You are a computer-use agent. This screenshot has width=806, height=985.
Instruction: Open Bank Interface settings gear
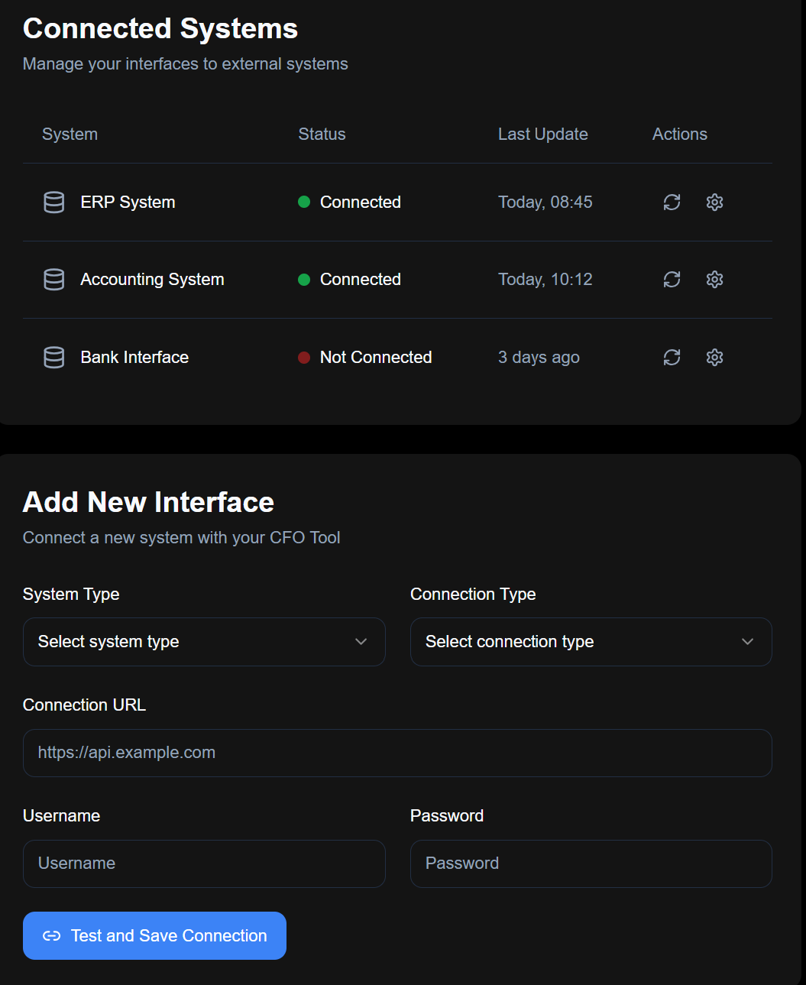click(x=714, y=358)
